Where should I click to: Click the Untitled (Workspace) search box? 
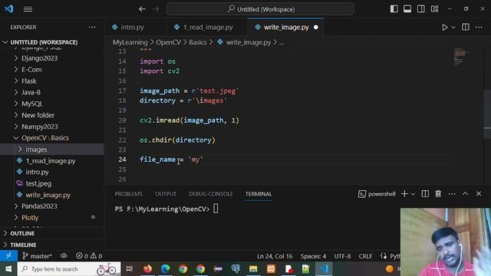point(261,9)
